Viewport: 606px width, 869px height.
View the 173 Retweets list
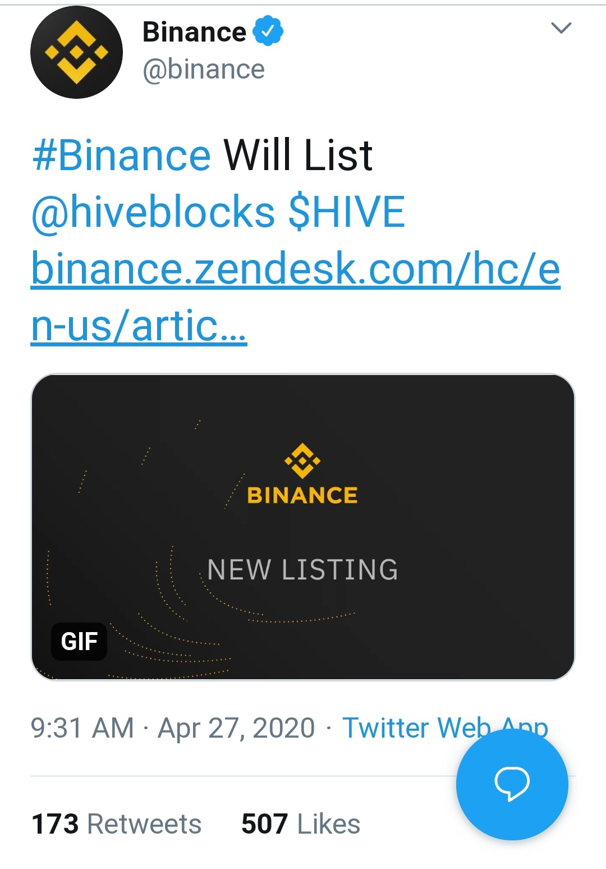pos(117,824)
